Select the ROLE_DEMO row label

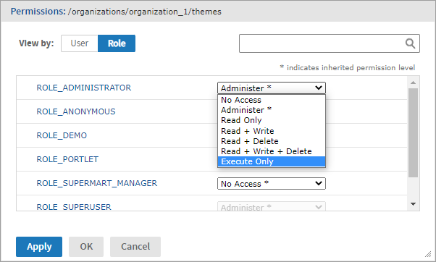click(62, 135)
